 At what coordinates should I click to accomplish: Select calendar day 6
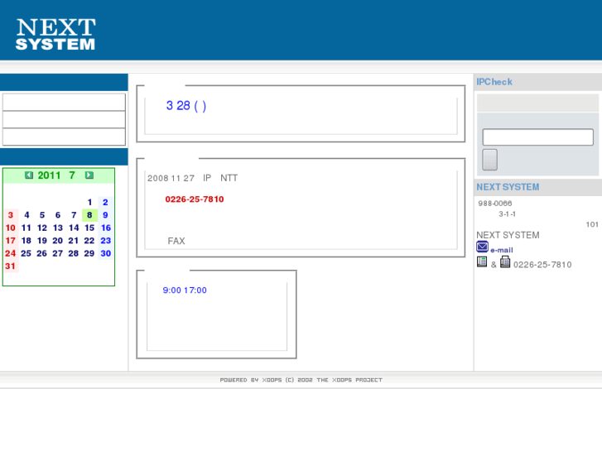[58, 215]
